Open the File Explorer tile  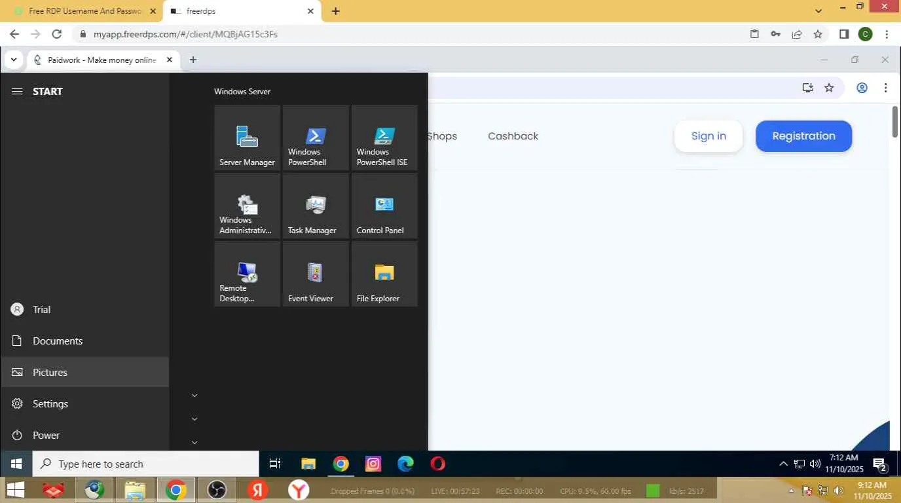384,274
